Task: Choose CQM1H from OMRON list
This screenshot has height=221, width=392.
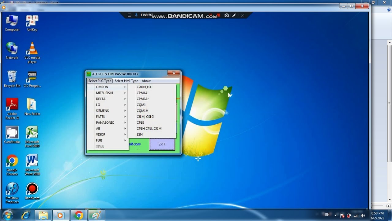Action: pos(152,110)
